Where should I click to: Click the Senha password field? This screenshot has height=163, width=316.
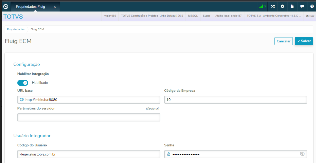(236, 154)
